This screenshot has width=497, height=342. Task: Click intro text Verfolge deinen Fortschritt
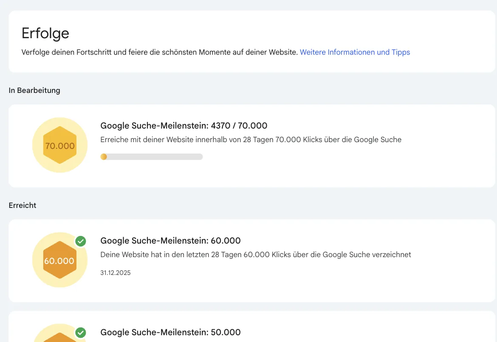point(160,52)
